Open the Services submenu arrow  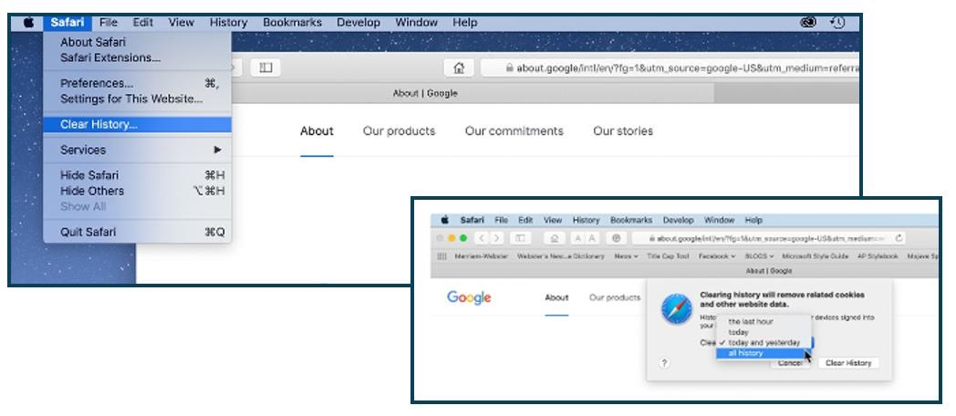tap(218, 150)
